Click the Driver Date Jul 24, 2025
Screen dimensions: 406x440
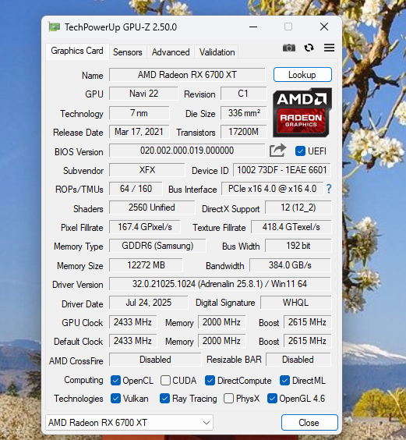pyautogui.click(x=148, y=303)
